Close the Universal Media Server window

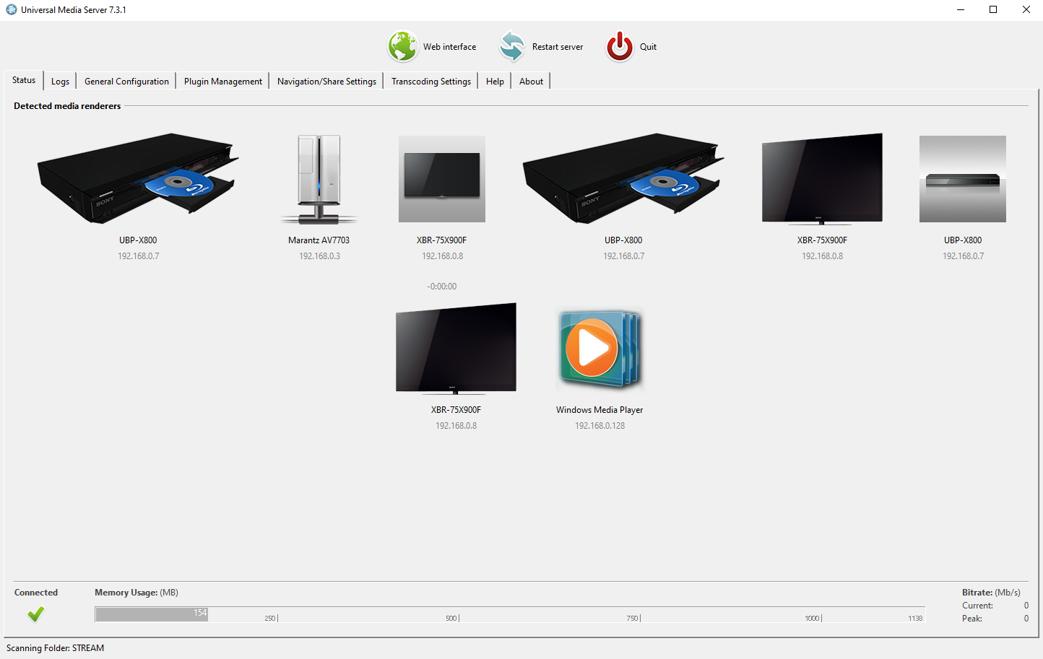[1026, 9]
